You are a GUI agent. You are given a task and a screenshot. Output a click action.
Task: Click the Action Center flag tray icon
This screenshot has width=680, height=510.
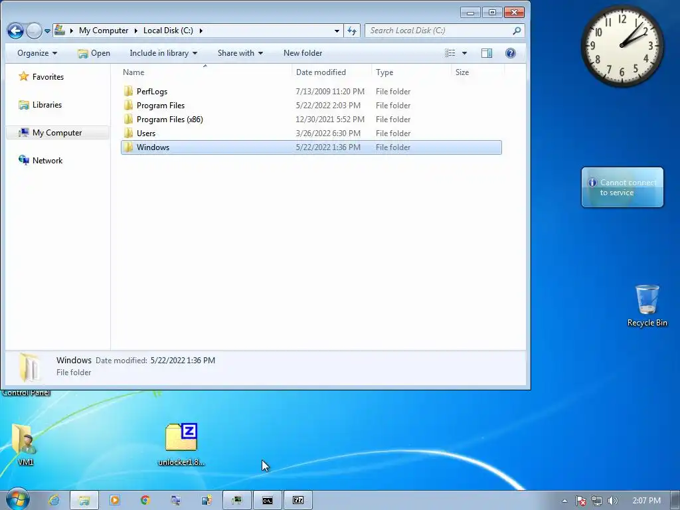coord(580,501)
